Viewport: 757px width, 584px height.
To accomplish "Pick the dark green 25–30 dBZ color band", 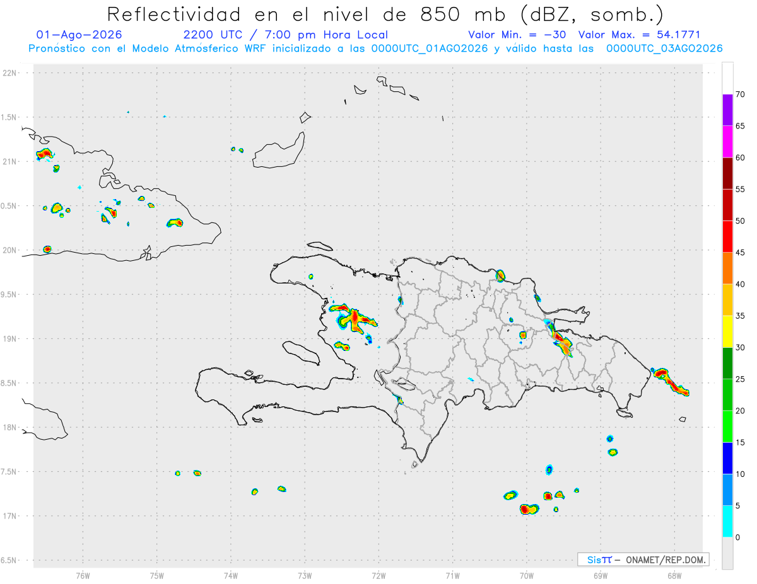I will (727, 364).
